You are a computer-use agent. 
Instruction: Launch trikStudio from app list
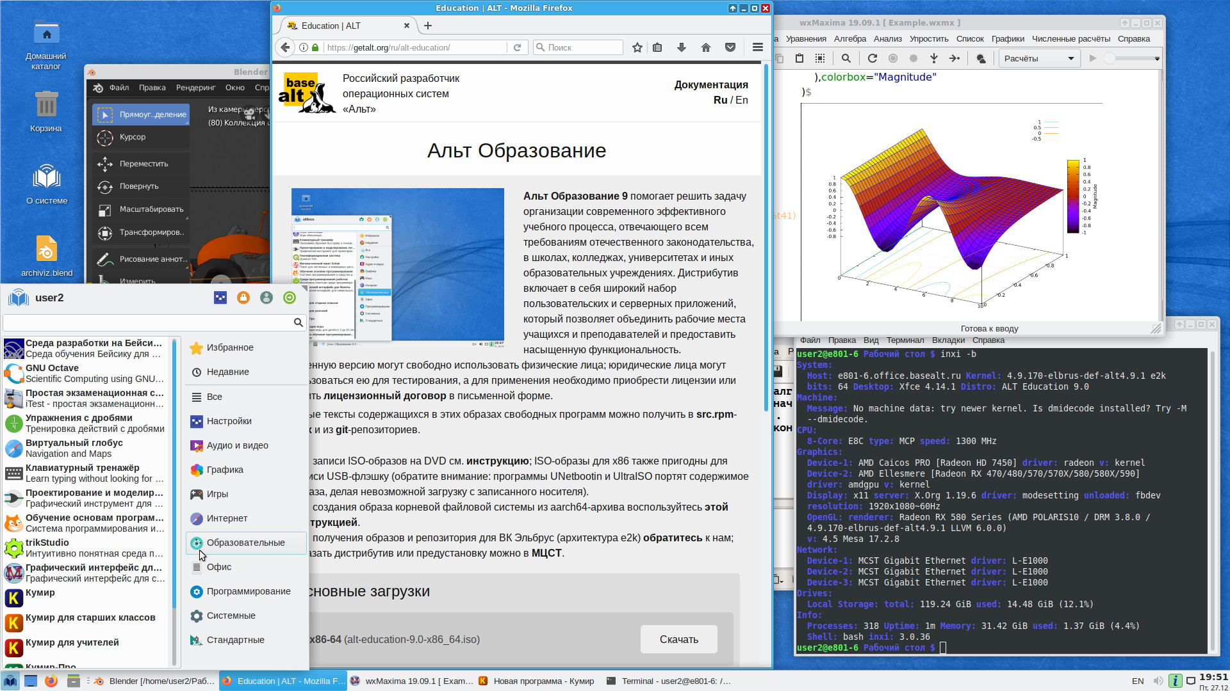[x=85, y=548]
